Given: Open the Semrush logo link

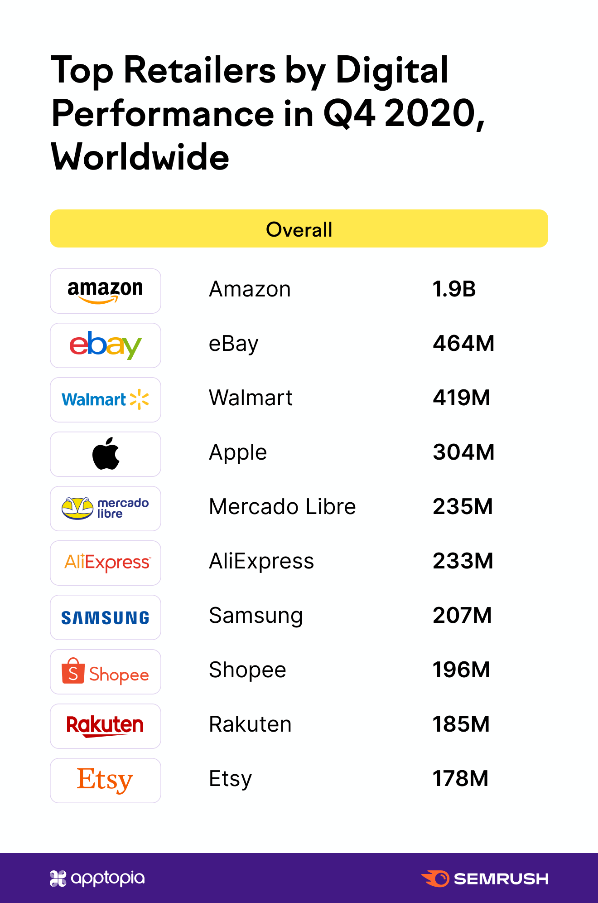Looking at the screenshot, I should tap(485, 879).
